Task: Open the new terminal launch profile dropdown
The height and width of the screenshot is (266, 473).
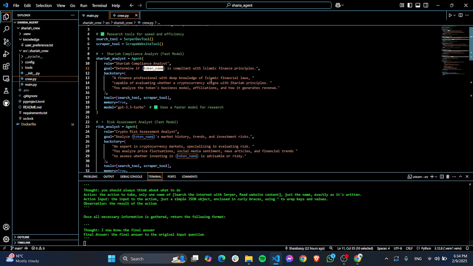Action: coord(436,177)
